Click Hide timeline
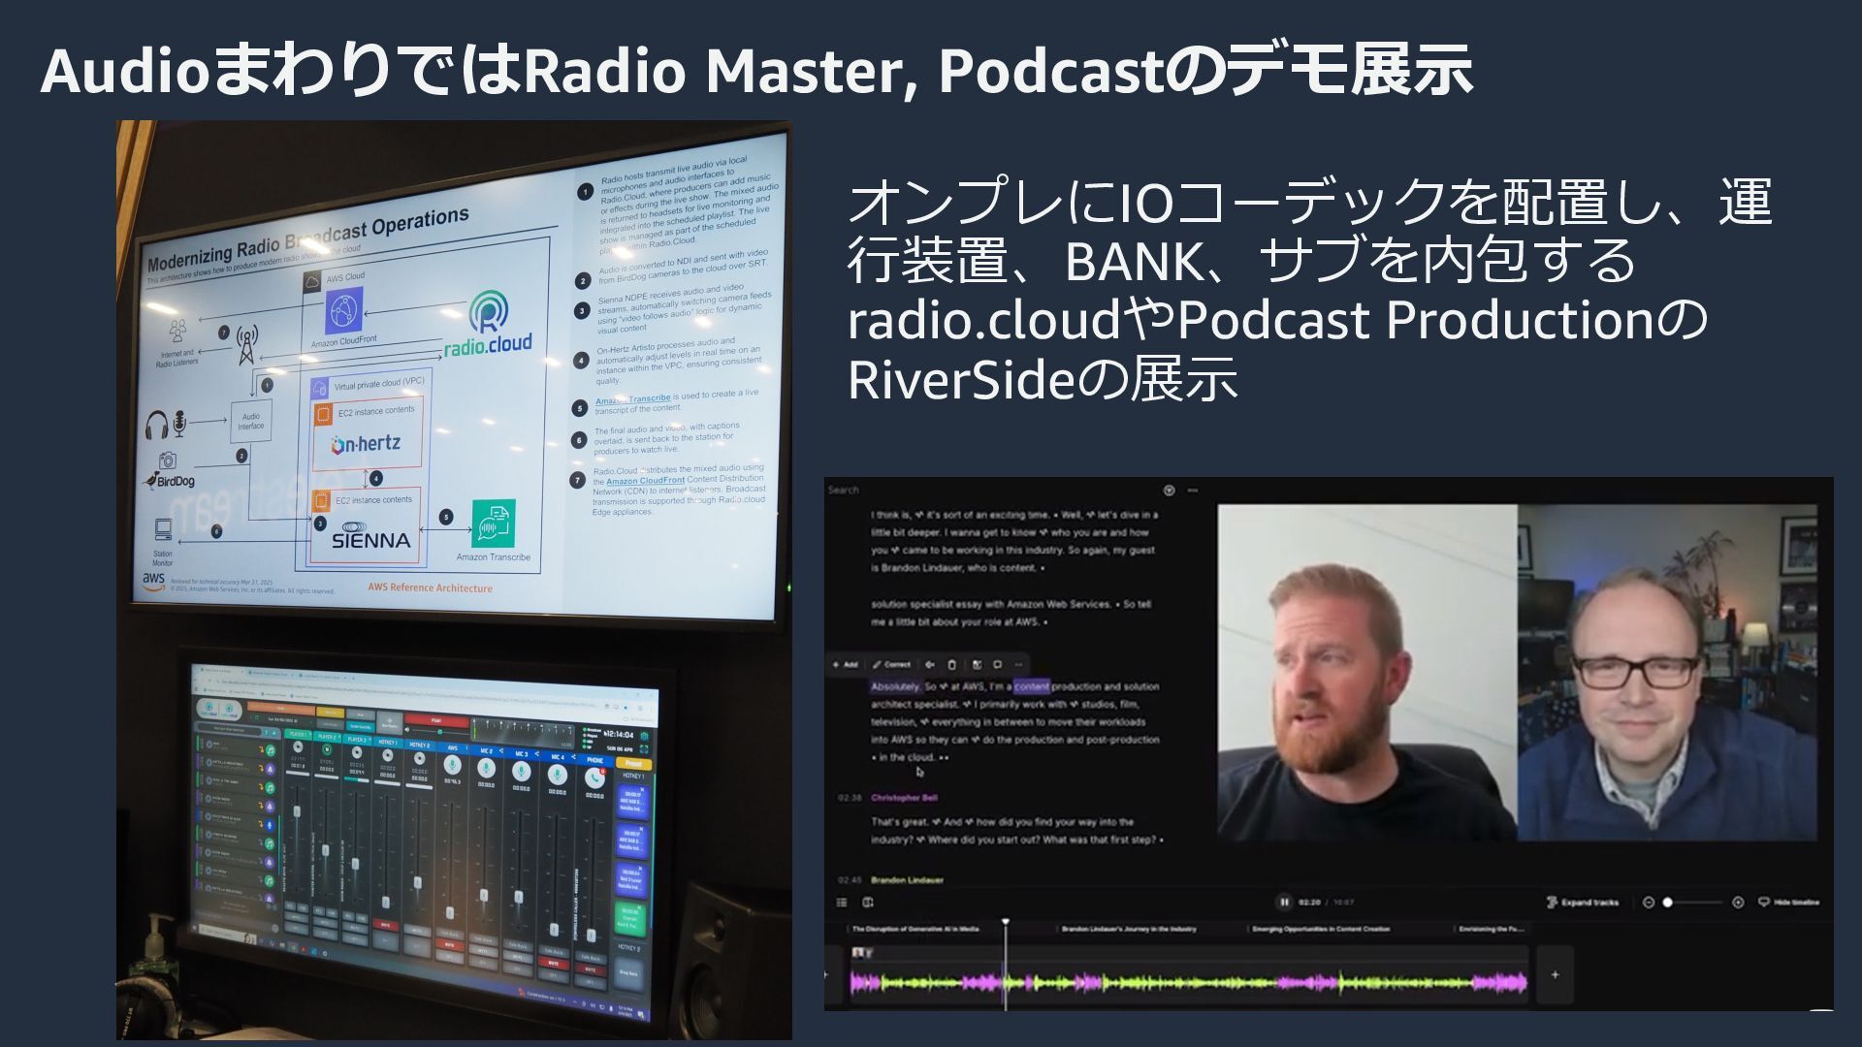The height and width of the screenshot is (1047, 1862). [x=1790, y=903]
